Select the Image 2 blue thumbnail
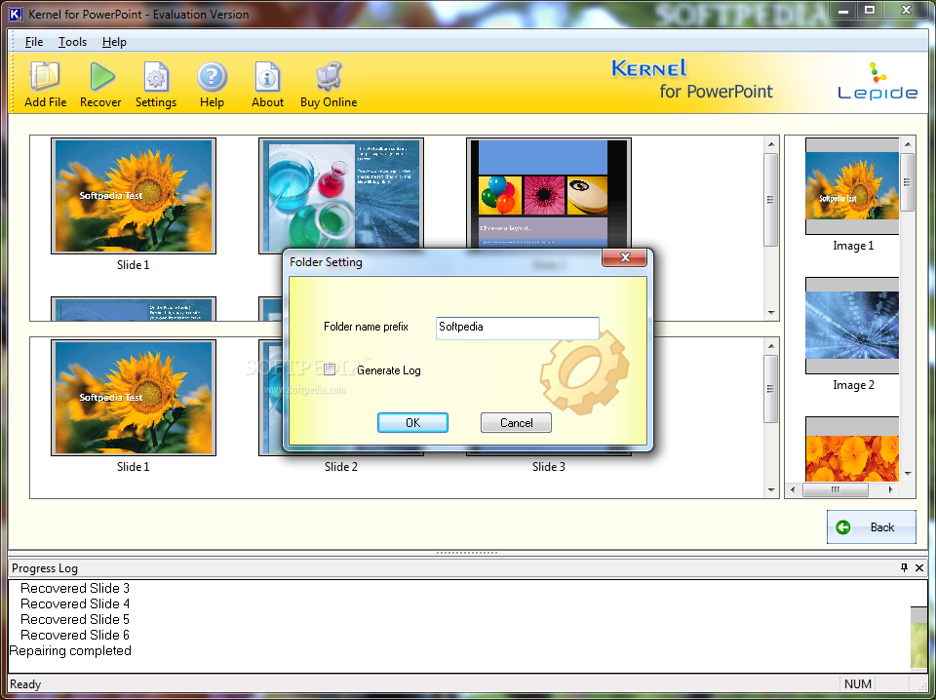 tap(852, 326)
